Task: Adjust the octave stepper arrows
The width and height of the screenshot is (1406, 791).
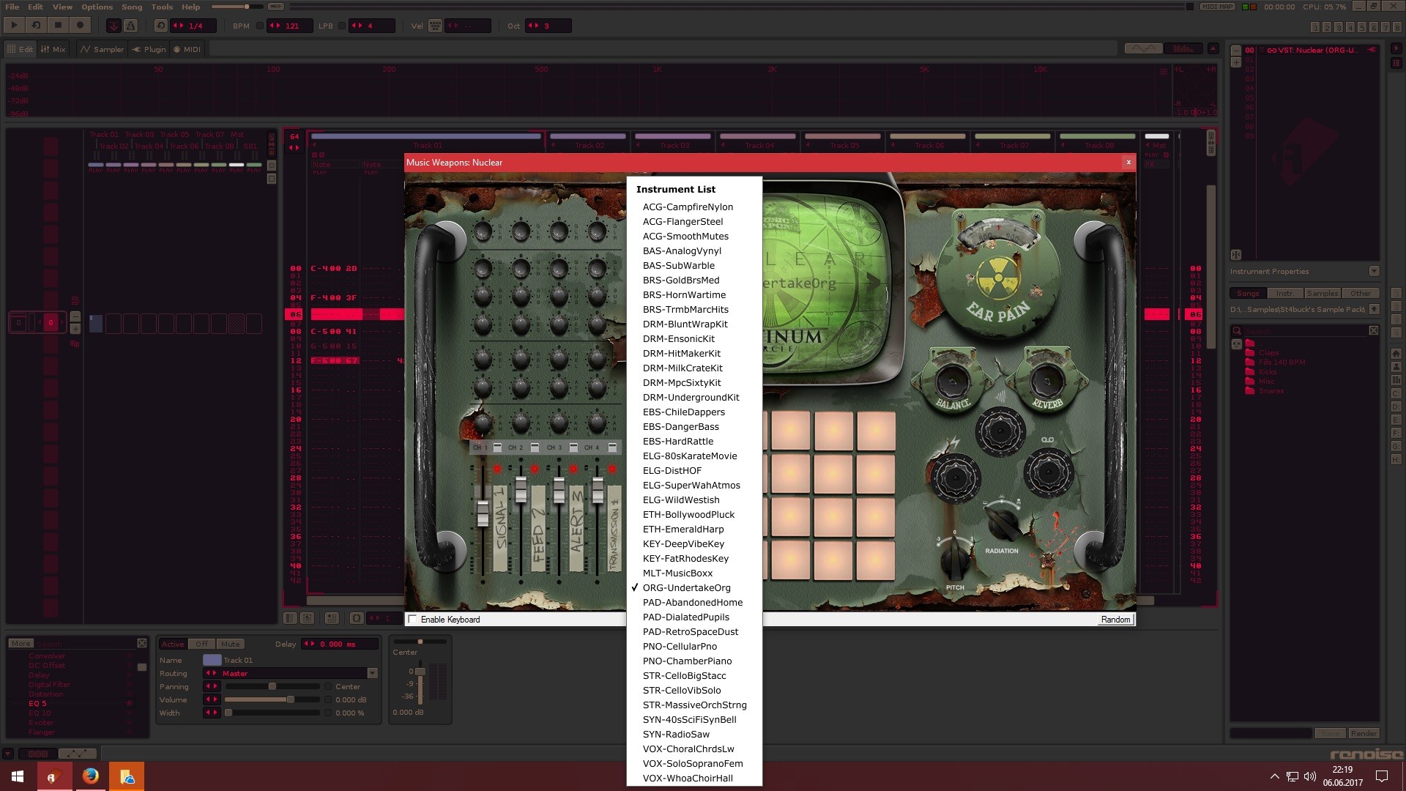Action: tap(534, 26)
